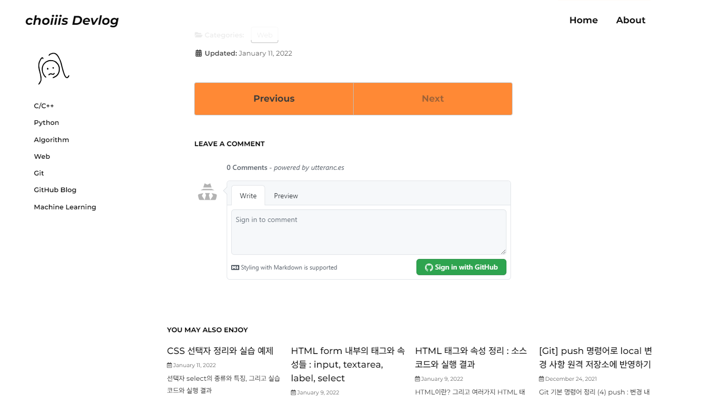Click the choiiis Devlog site title
724x400 pixels.
click(72, 20)
